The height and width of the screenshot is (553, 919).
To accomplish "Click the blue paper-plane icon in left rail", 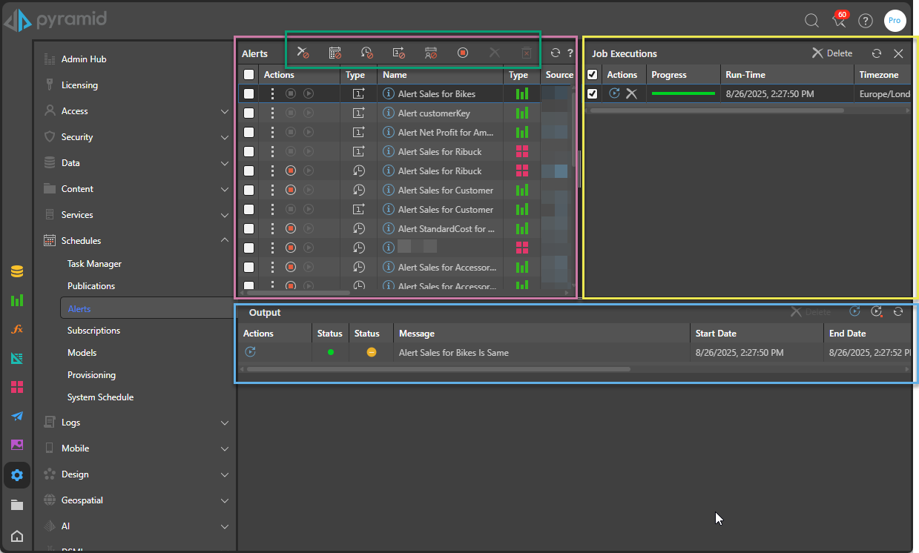I will coord(17,417).
